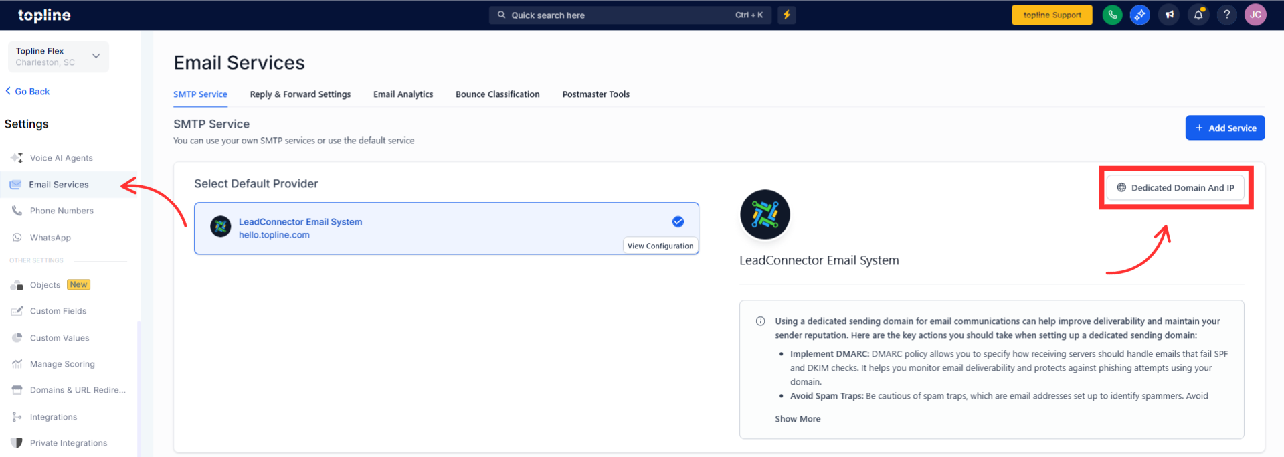Open the Postmaster Tools tab
This screenshot has width=1284, height=457.
click(x=596, y=94)
